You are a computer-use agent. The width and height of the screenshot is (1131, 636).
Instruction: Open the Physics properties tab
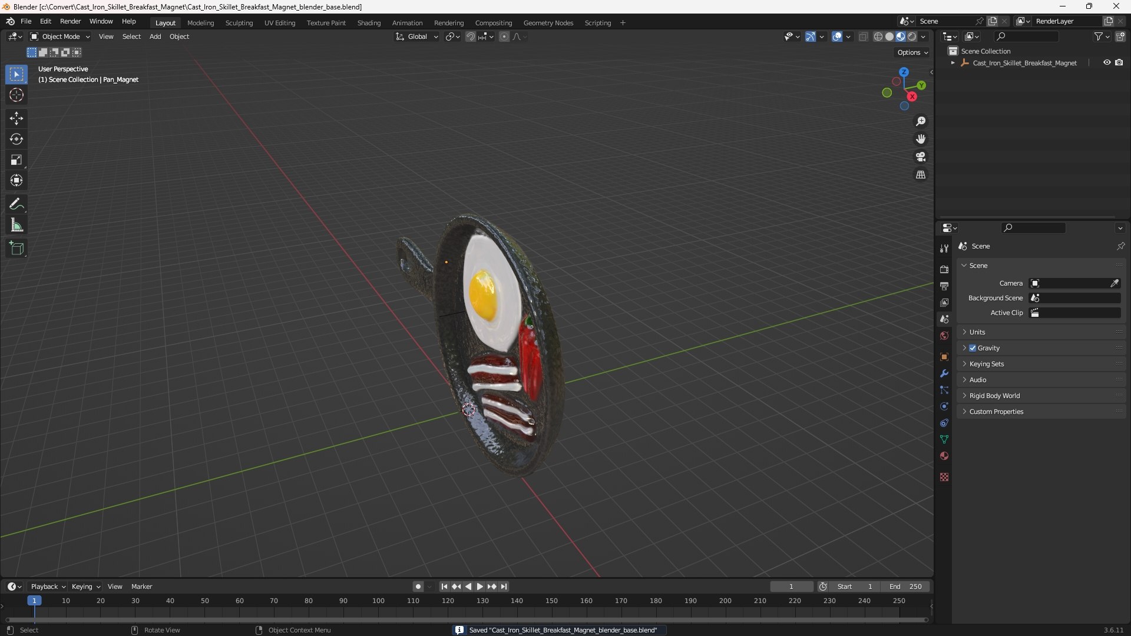[x=944, y=406]
